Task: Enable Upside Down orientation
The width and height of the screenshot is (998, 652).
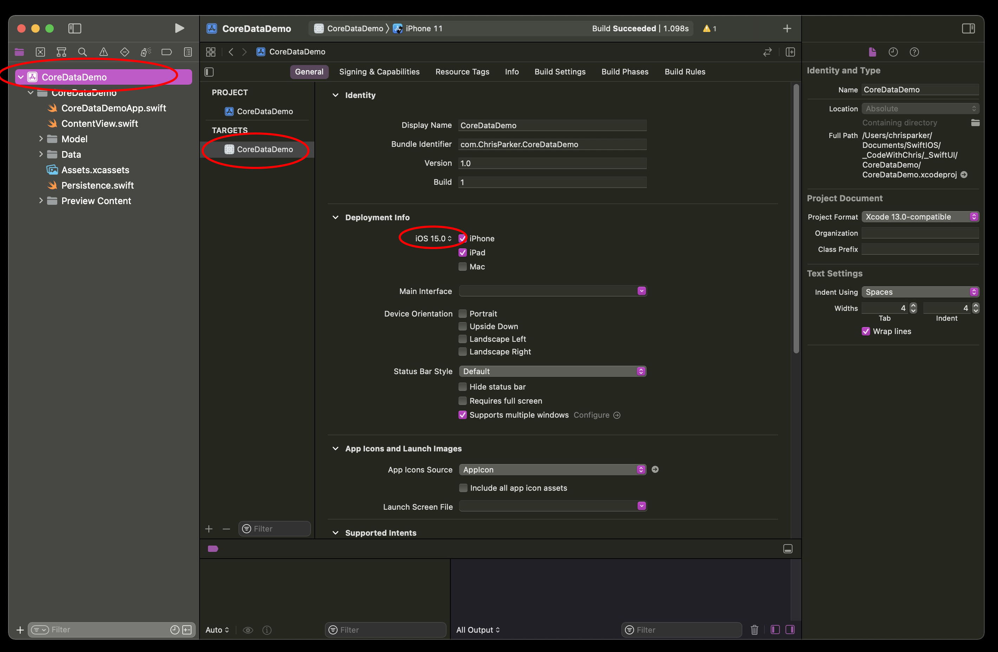Action: click(x=463, y=326)
